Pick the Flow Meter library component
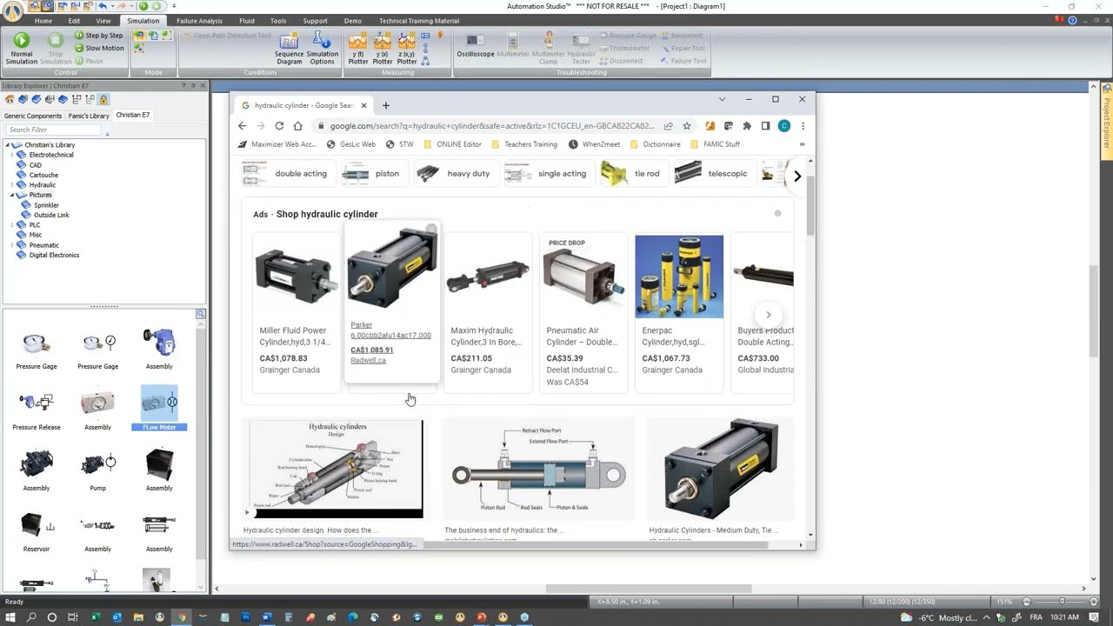This screenshot has height=626, width=1113. (x=159, y=409)
